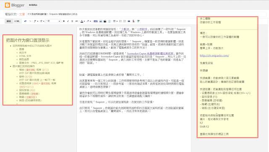Image resolution: width=269 pixels, height=152 pixels.
Task: Apply bulleted list formatting
Action: pos(125,21)
